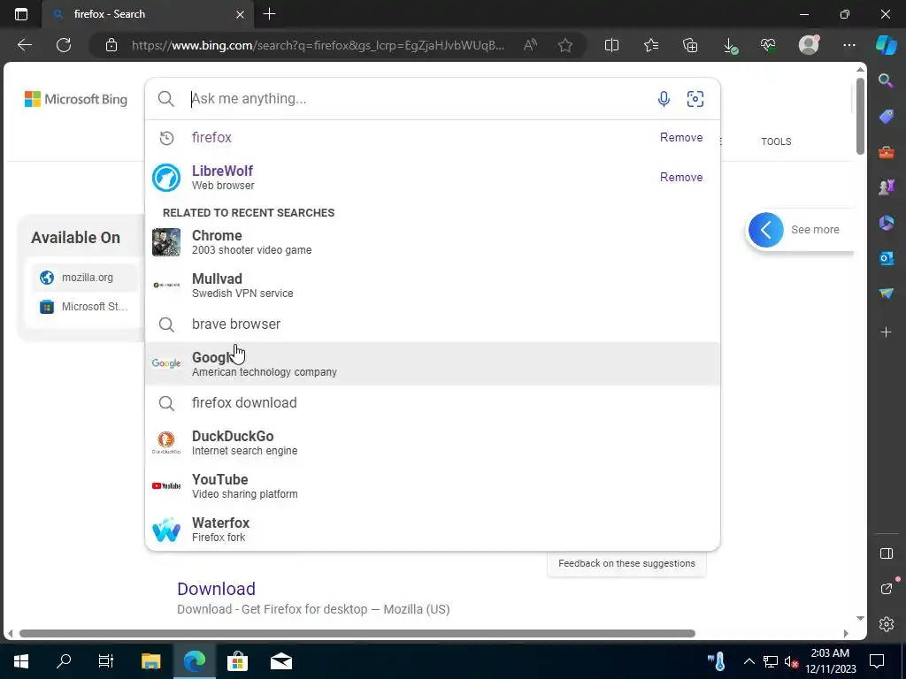The width and height of the screenshot is (906, 679).
Task: Select Google American technology company suggestion
Action: (432, 363)
